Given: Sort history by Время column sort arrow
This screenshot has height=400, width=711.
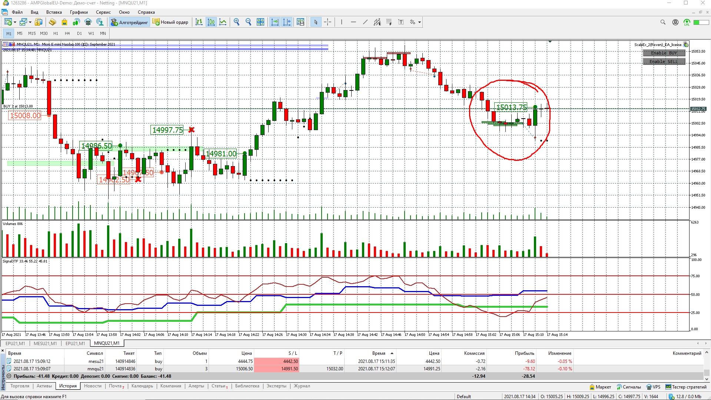Looking at the screenshot, I should click(x=392, y=353).
